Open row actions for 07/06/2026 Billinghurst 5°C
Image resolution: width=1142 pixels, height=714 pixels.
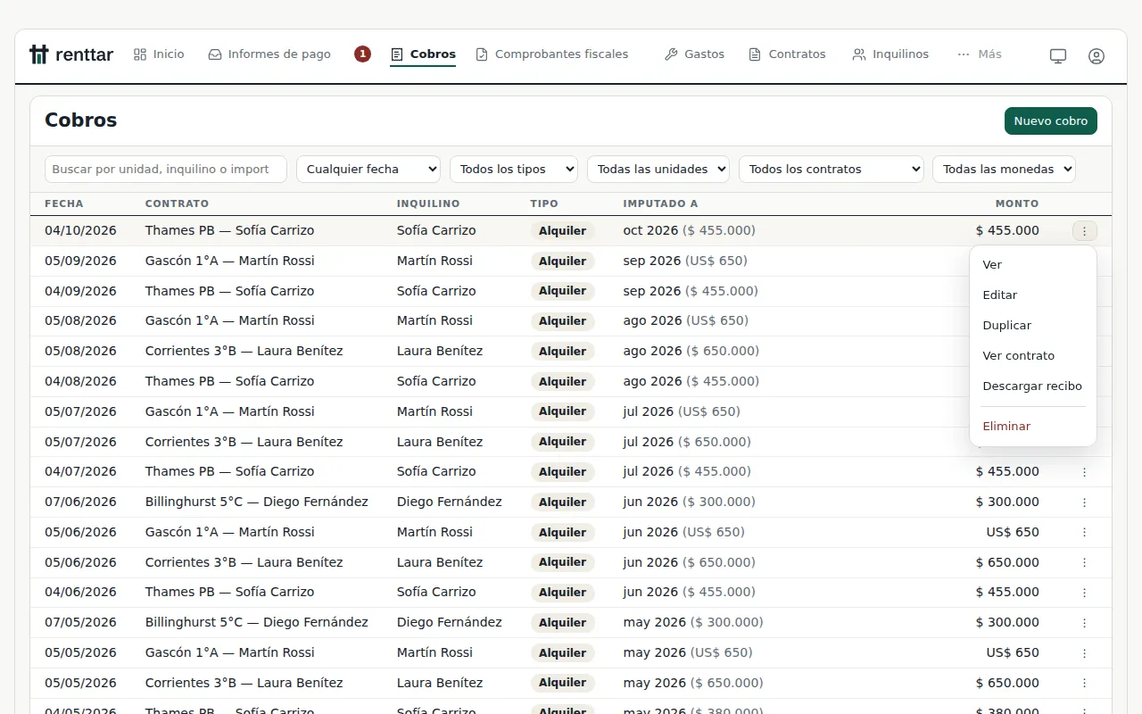click(x=1085, y=502)
